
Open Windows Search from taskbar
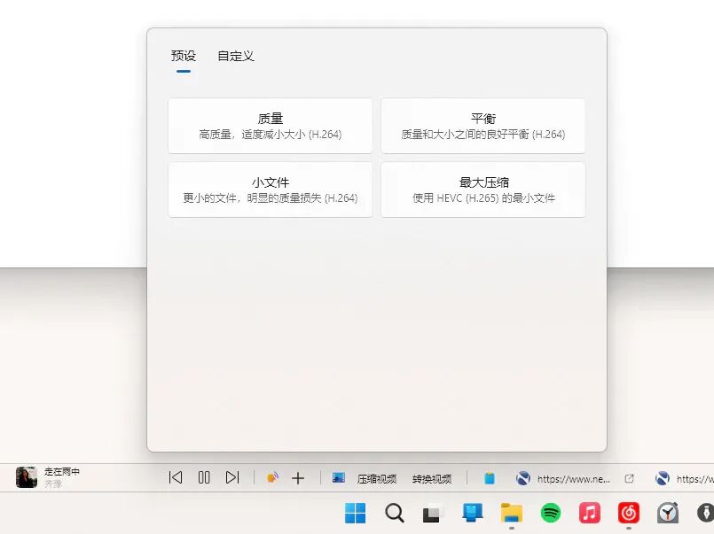[x=395, y=513]
